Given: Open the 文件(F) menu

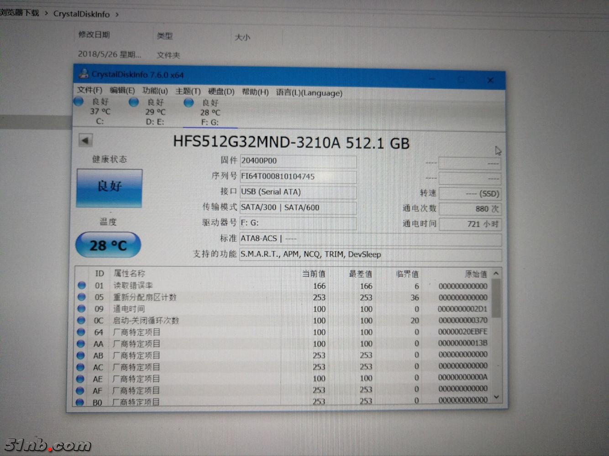Looking at the screenshot, I should click(89, 90).
